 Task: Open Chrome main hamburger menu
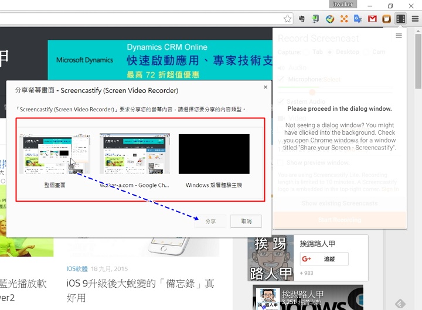(x=416, y=19)
